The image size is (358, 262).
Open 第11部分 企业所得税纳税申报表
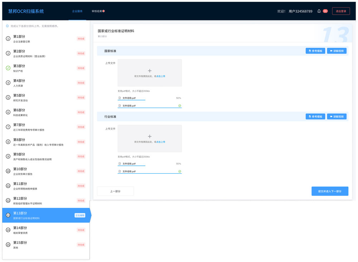click(x=46, y=186)
